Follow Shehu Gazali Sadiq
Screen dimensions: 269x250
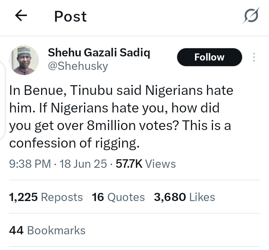pyautogui.click(x=209, y=57)
